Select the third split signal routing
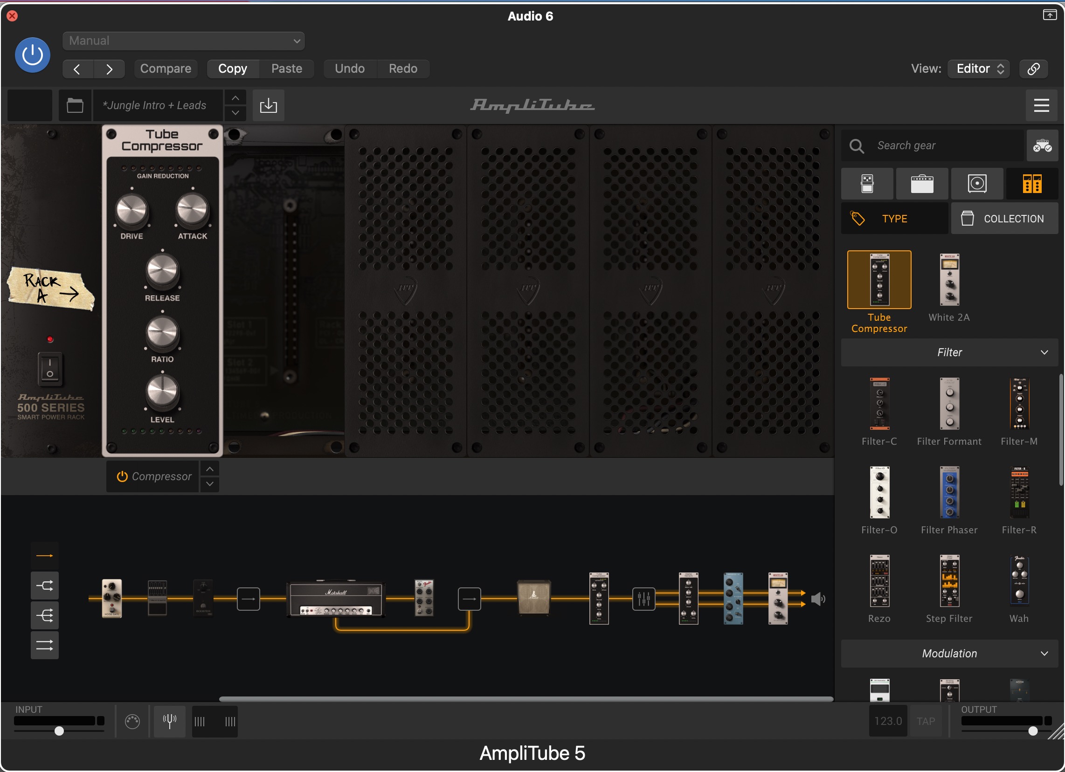This screenshot has width=1065, height=772. pos(45,616)
